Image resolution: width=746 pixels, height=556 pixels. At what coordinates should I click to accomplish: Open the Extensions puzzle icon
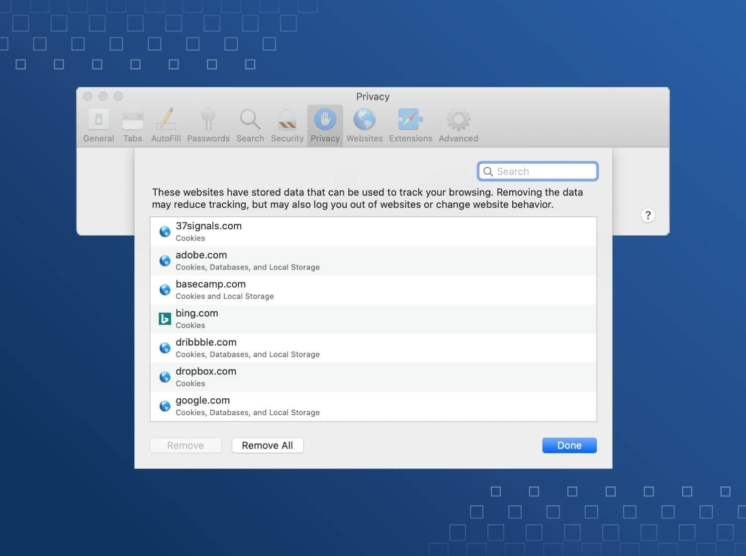click(x=411, y=119)
